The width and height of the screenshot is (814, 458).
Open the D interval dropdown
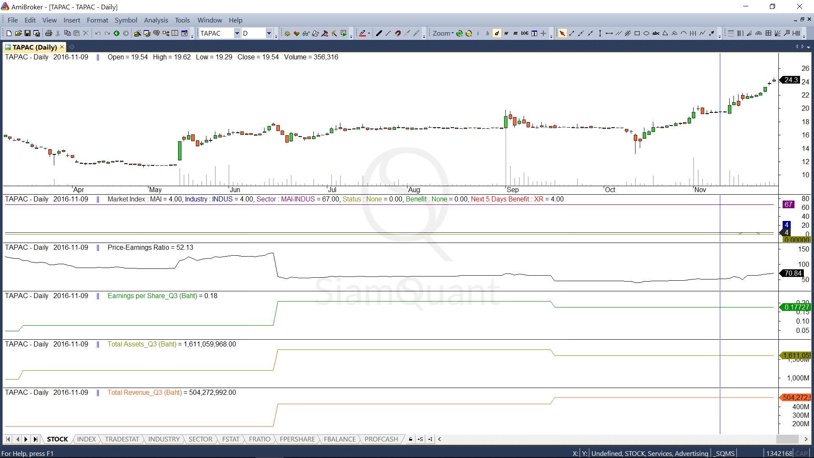(269, 33)
